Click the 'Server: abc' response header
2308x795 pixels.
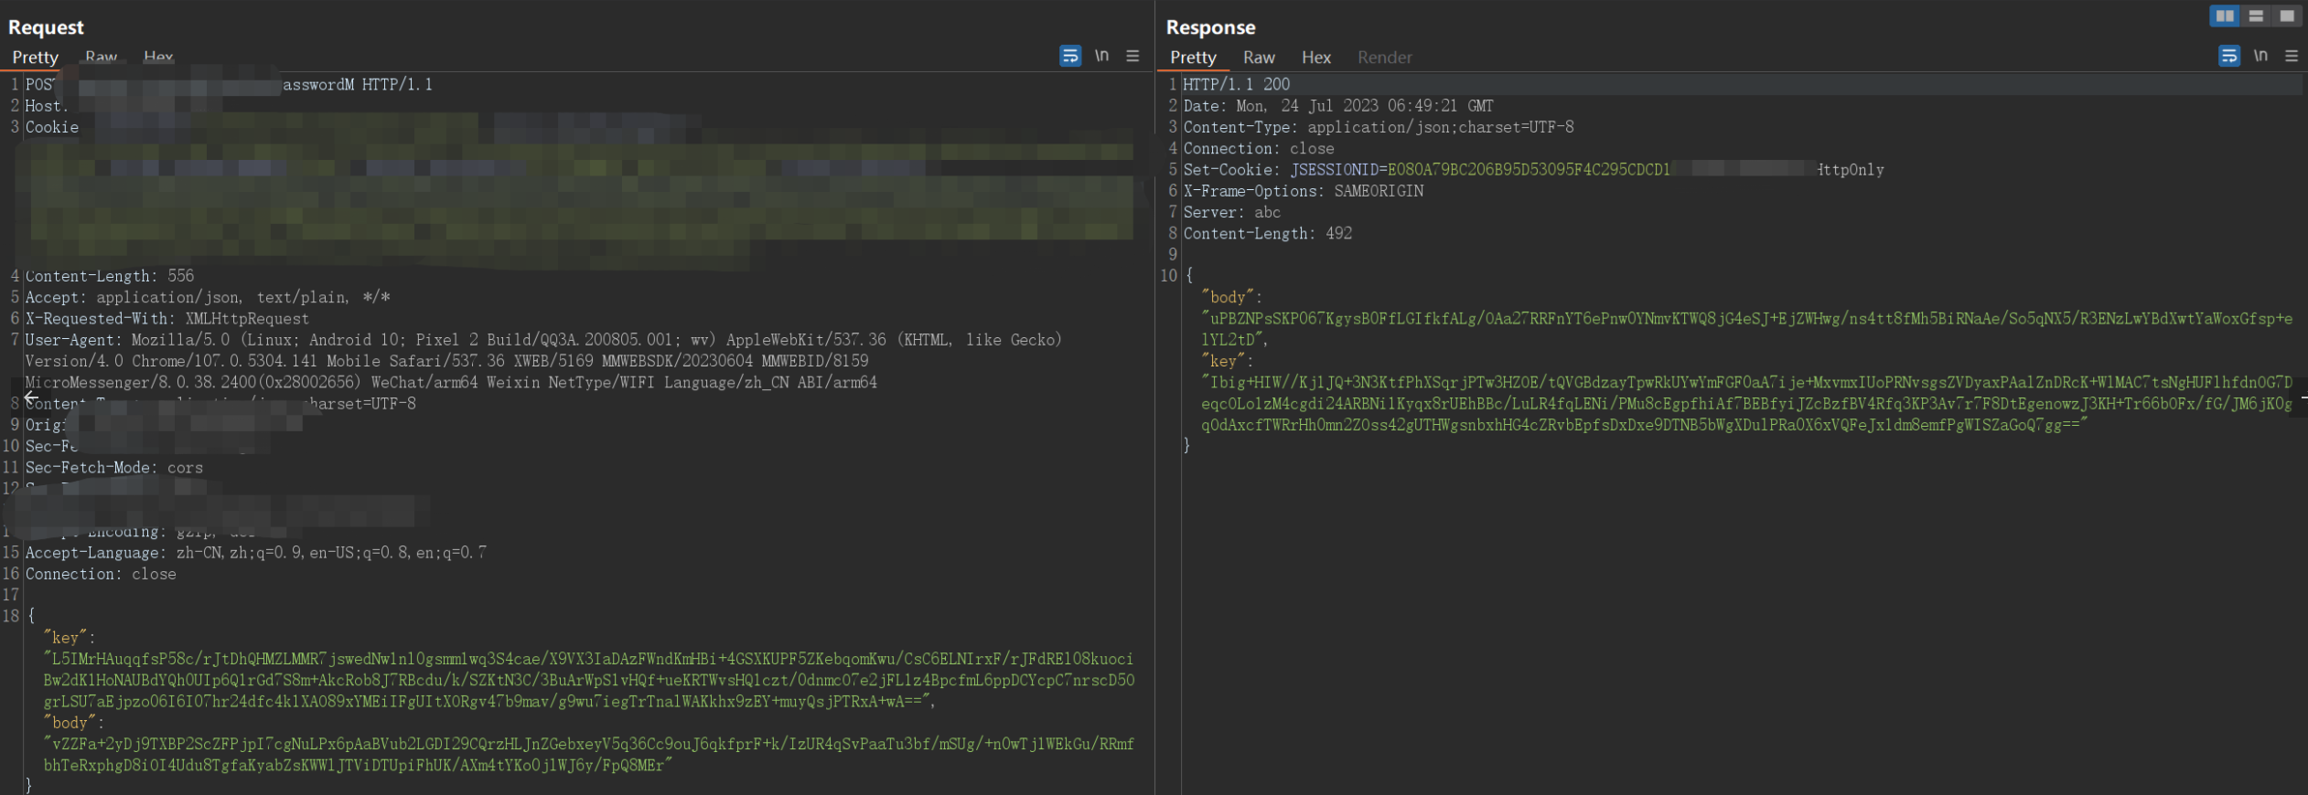(1232, 212)
